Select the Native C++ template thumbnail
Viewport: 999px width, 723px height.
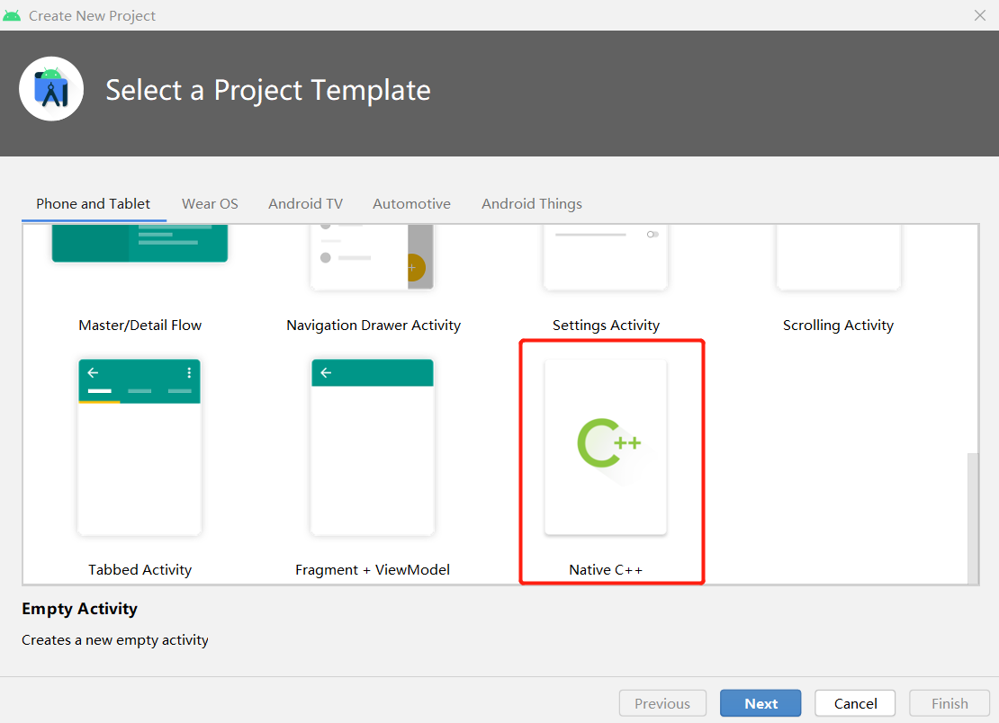(x=606, y=447)
